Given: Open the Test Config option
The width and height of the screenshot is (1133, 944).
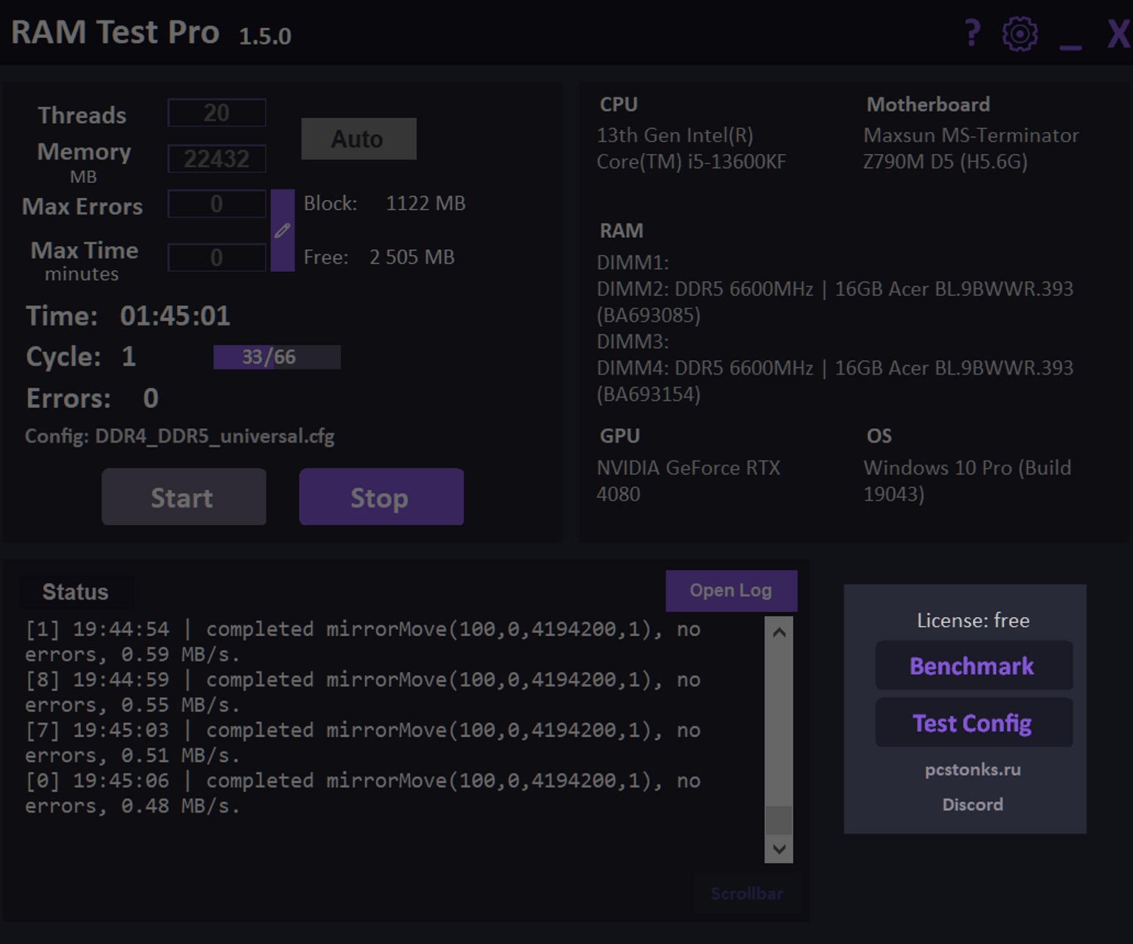Looking at the screenshot, I should click(973, 723).
